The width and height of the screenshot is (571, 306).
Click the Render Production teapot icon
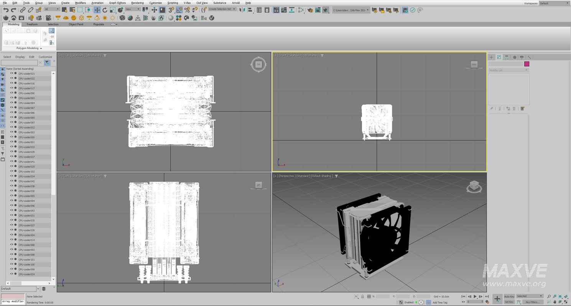(326, 10)
